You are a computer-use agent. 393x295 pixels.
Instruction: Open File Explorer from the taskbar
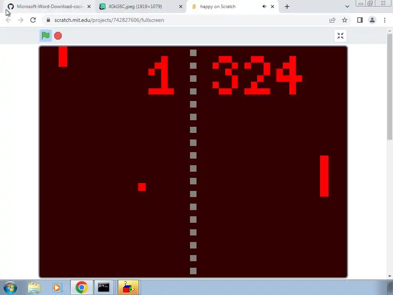34,287
